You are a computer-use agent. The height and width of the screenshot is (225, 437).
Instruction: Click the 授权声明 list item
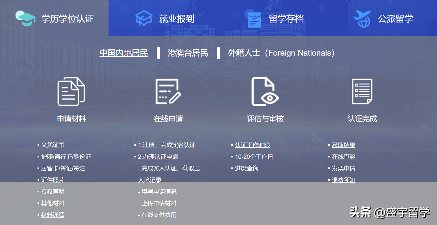click(53, 192)
